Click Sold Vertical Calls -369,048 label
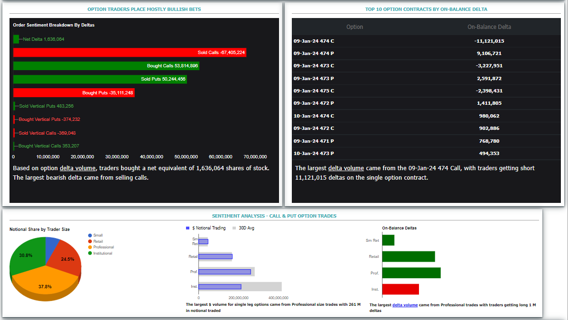 [x=47, y=133]
